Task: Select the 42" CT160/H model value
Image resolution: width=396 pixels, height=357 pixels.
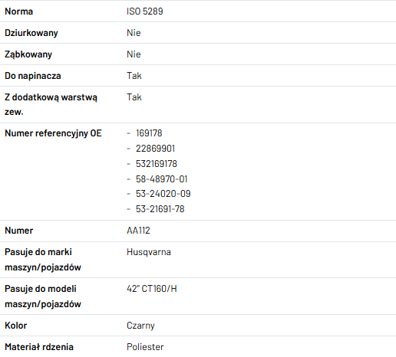Action: pos(152,289)
